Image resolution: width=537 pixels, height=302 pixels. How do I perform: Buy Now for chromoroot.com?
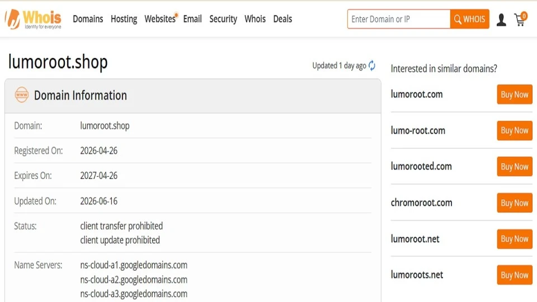[x=515, y=202]
